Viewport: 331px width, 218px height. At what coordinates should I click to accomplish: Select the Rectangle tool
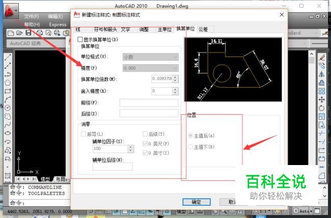tap(8, 91)
